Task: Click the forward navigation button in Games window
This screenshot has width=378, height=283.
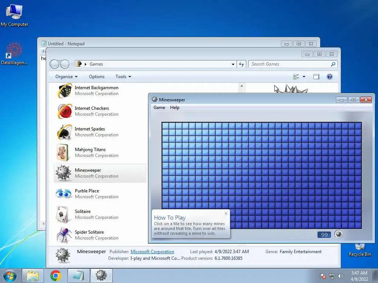Action: [65, 64]
